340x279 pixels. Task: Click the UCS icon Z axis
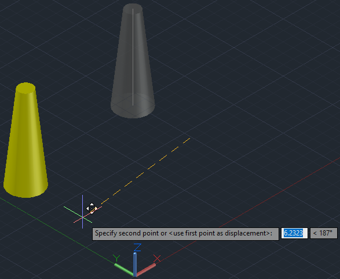click(135, 264)
